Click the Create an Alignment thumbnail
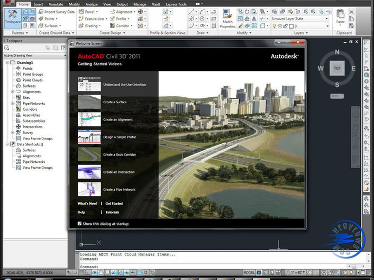 point(89,119)
